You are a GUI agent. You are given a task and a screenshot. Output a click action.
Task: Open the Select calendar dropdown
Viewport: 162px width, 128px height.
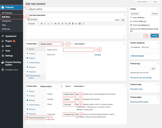(70, 94)
